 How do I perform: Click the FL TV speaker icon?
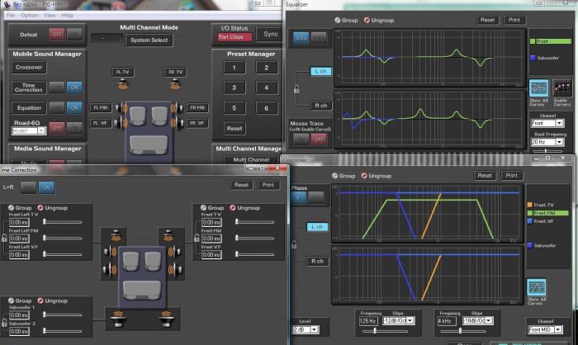pyautogui.click(x=122, y=84)
